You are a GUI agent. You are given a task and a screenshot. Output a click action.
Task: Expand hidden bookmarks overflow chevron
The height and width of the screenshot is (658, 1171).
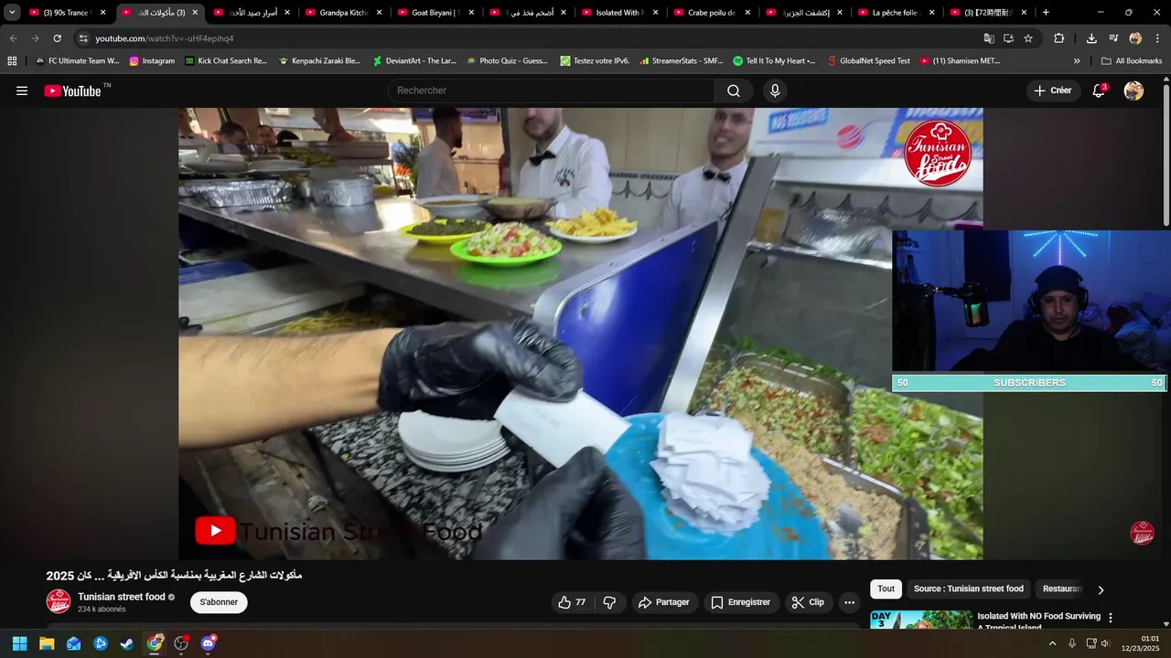[1077, 61]
